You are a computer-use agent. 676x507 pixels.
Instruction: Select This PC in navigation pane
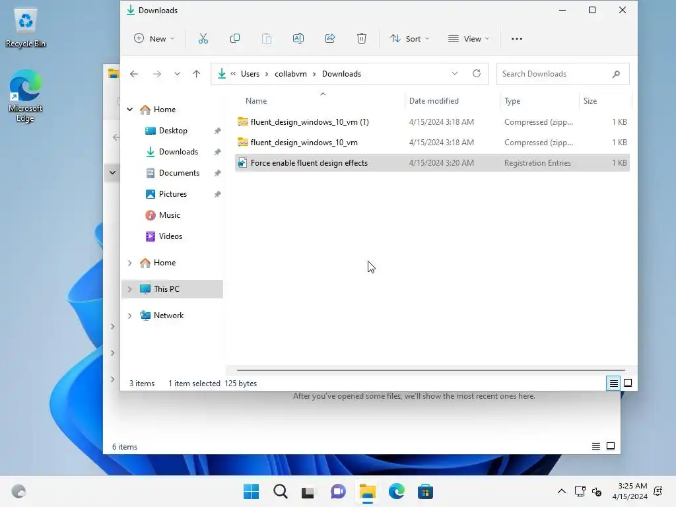pyautogui.click(x=173, y=289)
